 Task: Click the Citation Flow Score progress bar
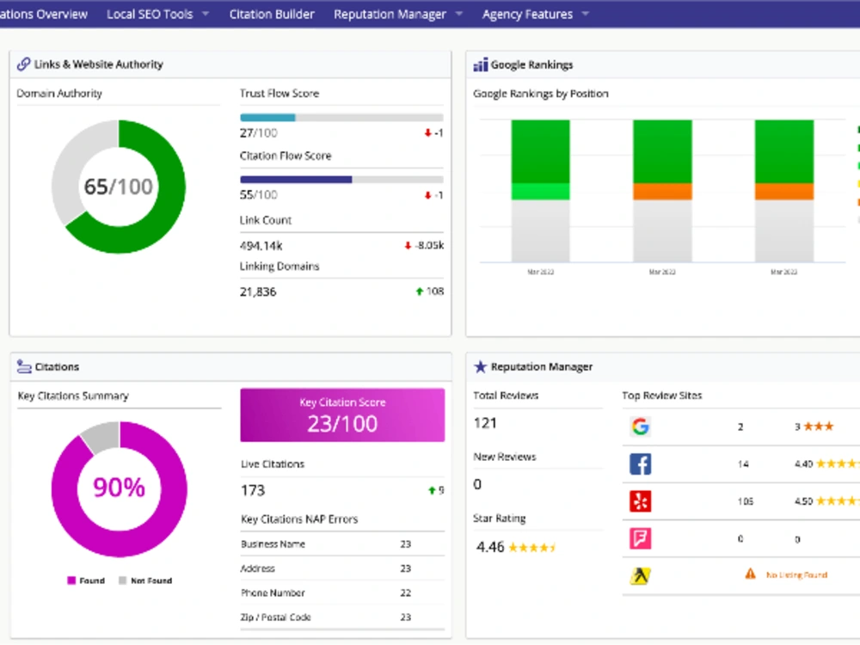tap(341, 180)
